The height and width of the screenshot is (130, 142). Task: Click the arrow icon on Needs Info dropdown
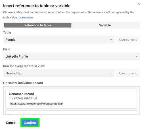point(111,73)
